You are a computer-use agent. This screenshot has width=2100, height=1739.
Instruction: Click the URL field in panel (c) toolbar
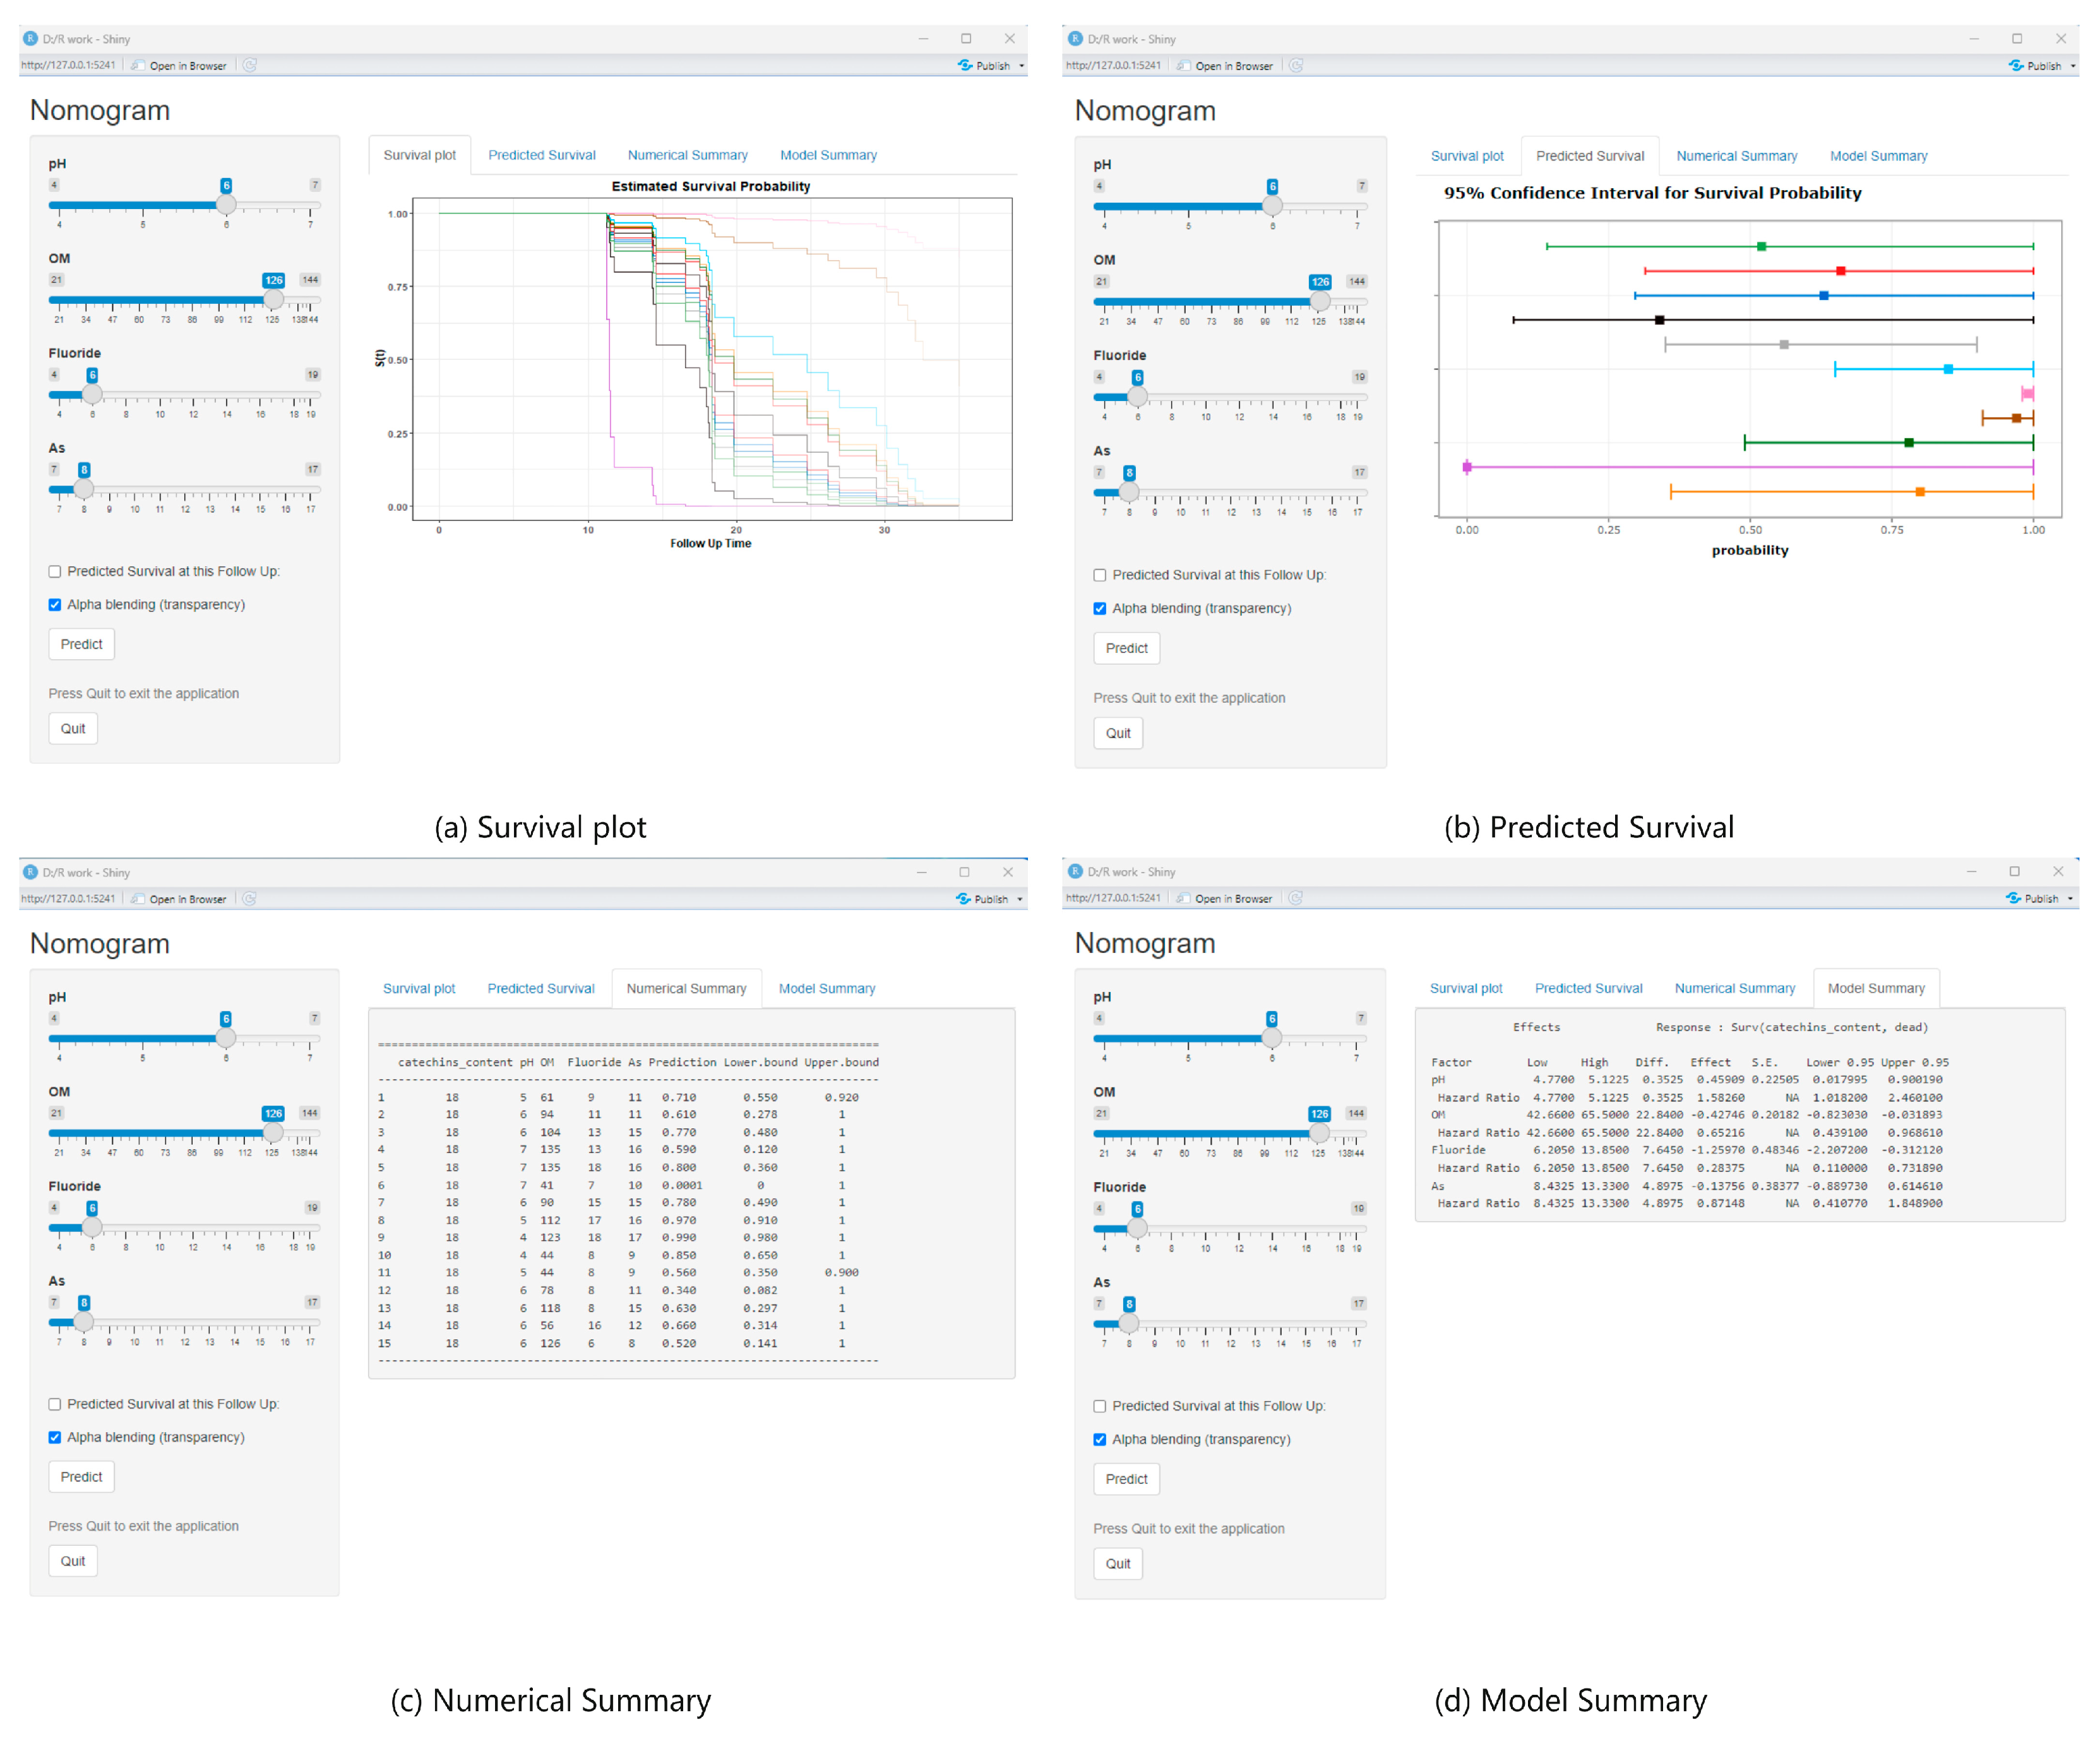(x=68, y=899)
